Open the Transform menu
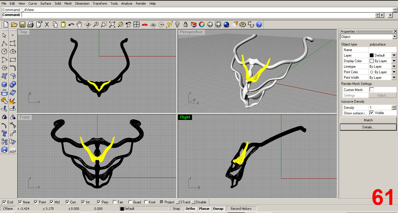398x213 pixels. pos(100,4)
